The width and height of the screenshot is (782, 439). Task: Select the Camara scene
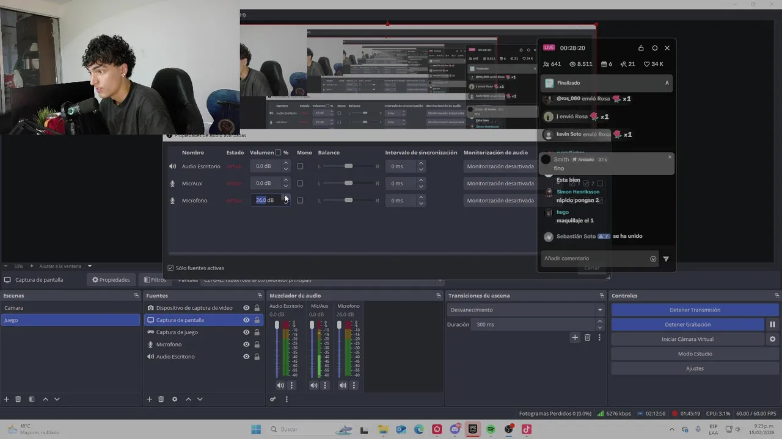point(70,308)
